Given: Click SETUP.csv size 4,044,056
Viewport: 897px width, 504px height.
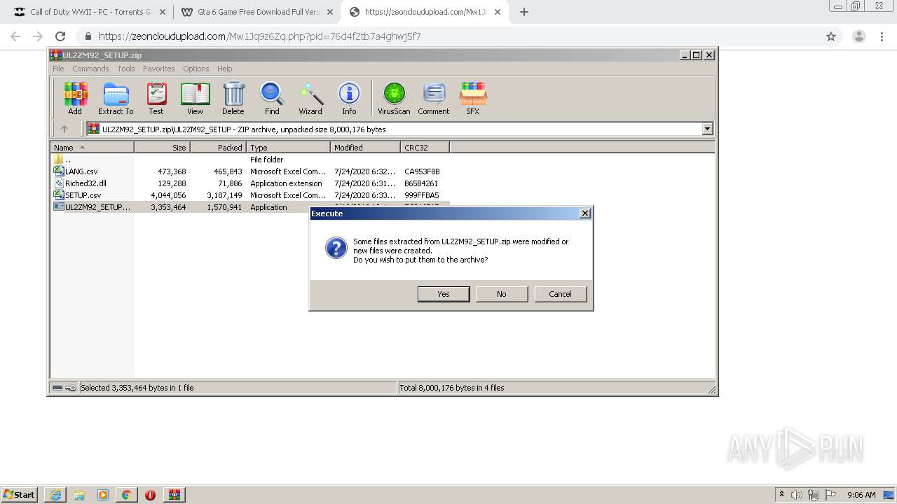Looking at the screenshot, I should coord(168,195).
